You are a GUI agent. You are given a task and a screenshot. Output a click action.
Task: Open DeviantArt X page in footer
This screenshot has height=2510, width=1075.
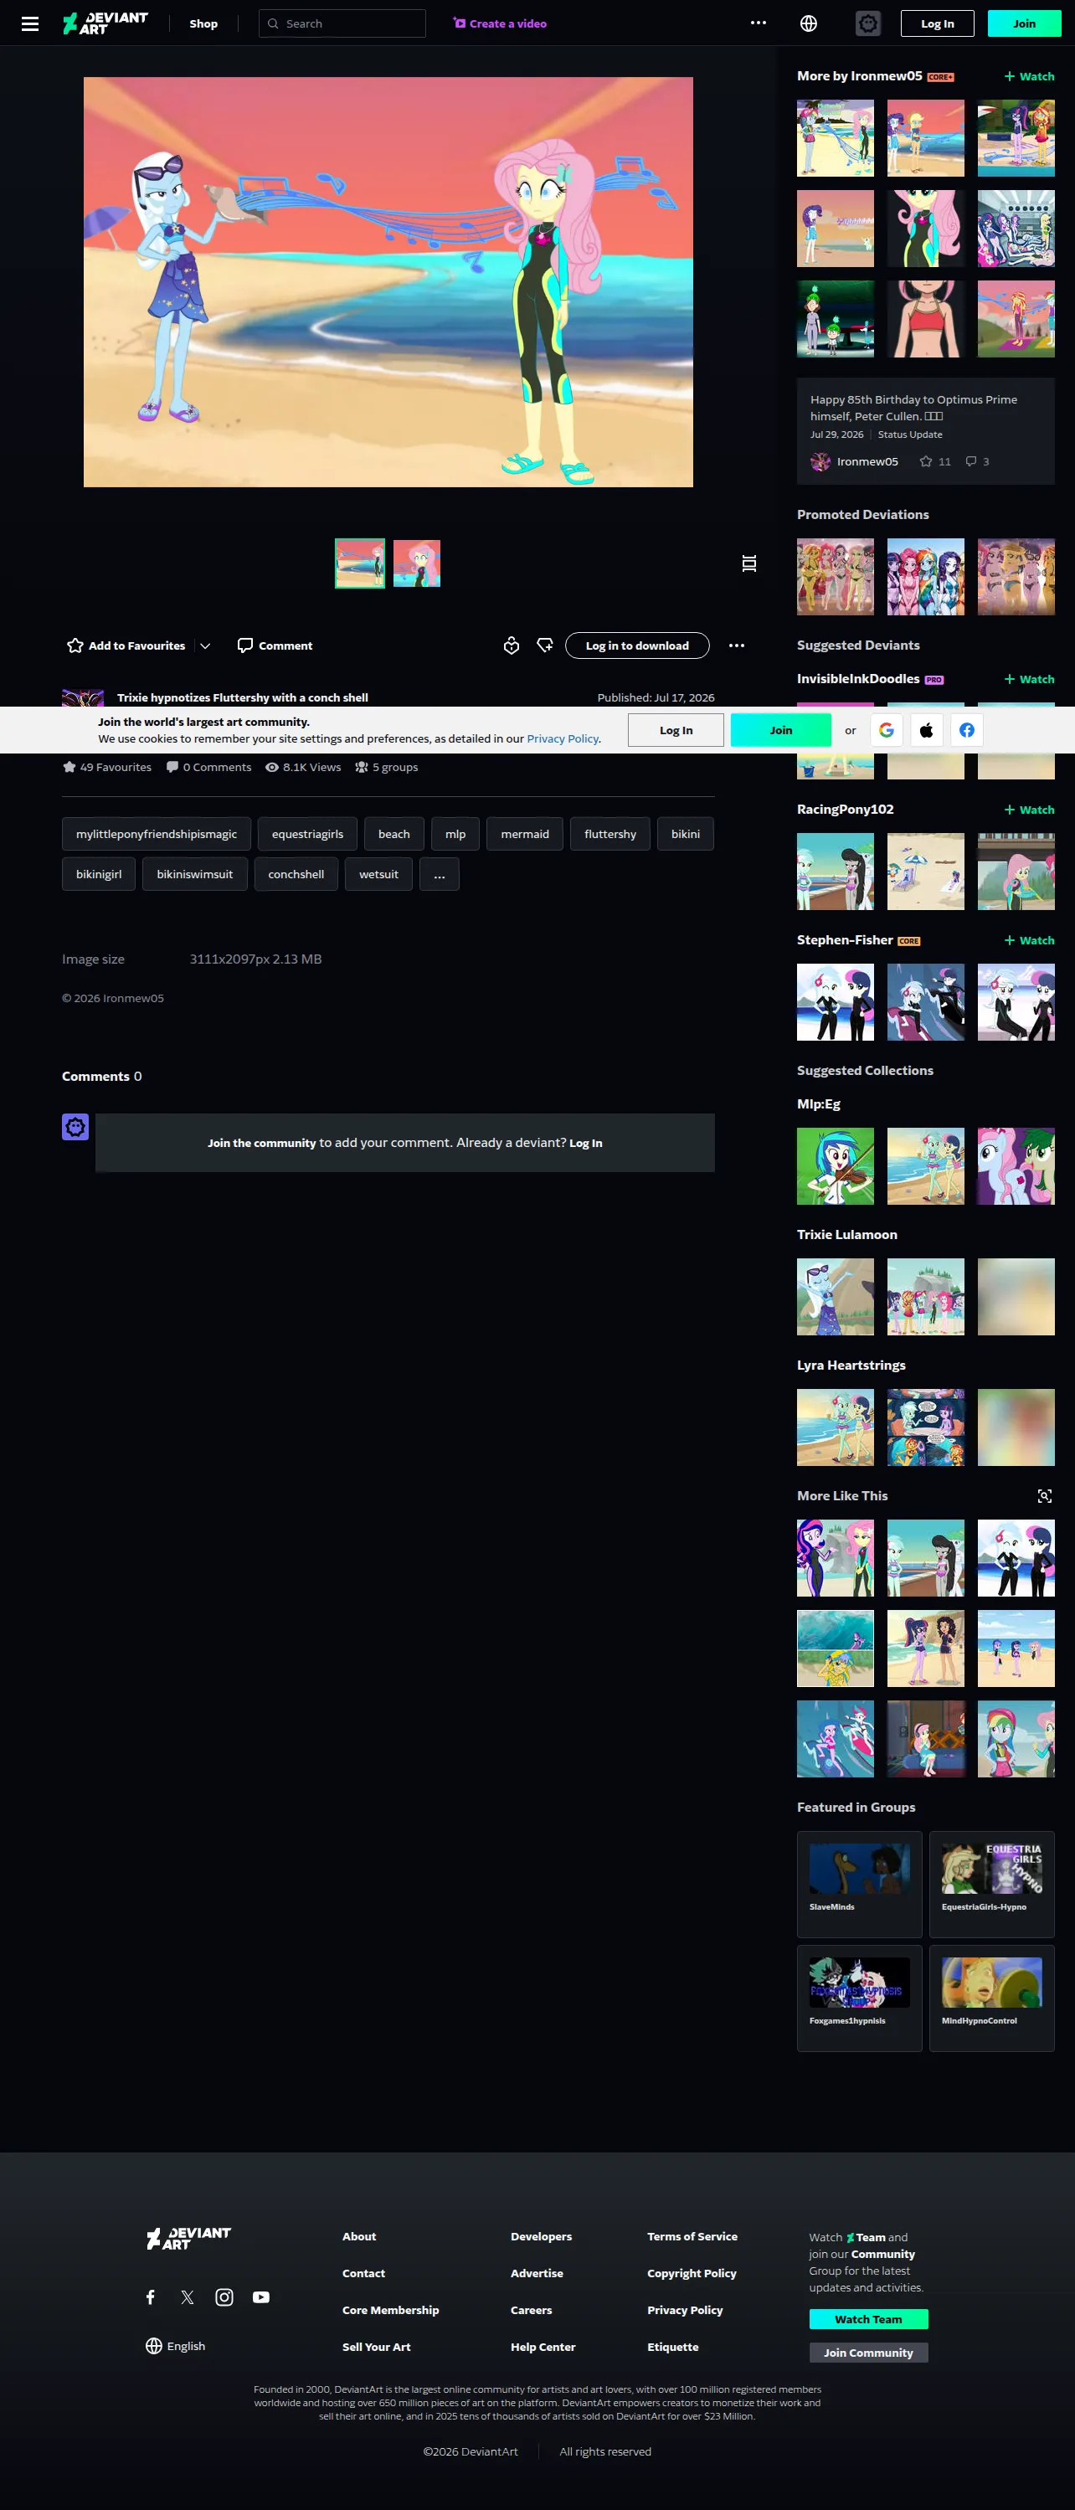point(188,2297)
